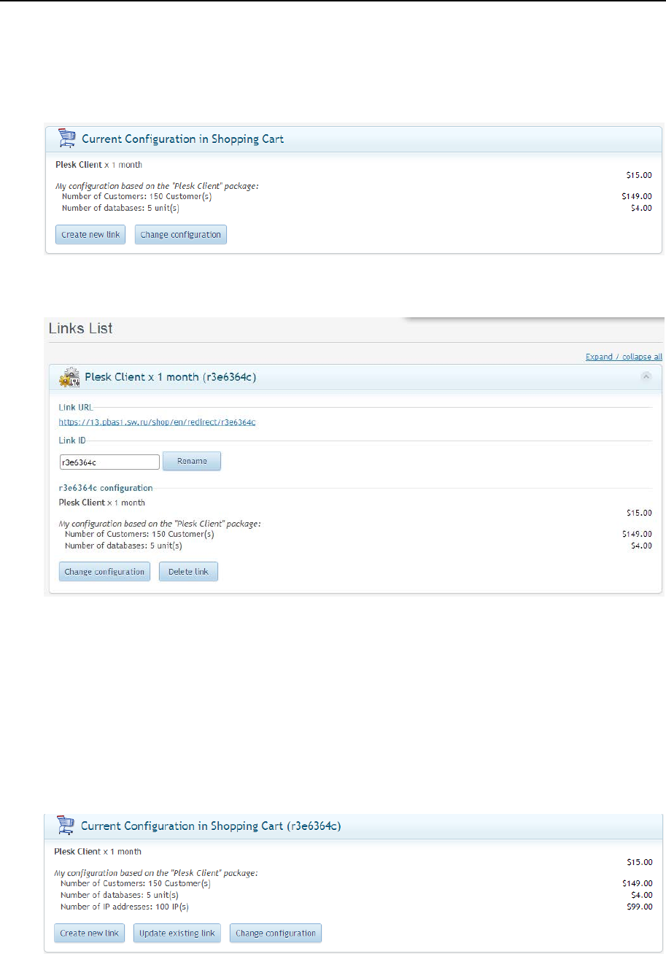Click the Link ID input field r3e6364c

click(109, 462)
